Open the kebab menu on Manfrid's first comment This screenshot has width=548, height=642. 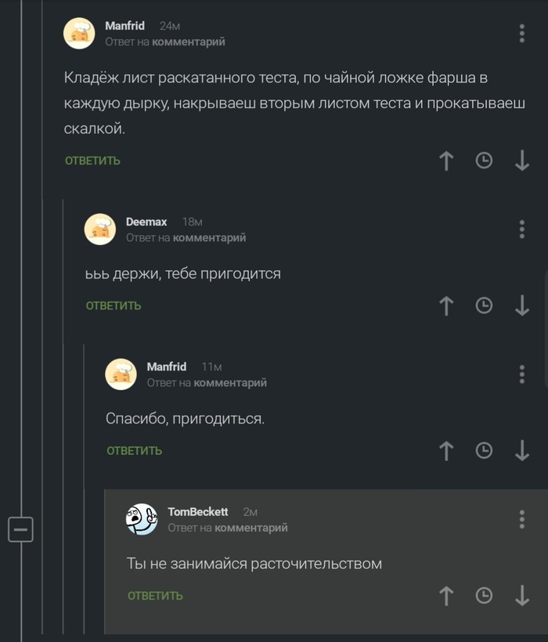point(521,33)
